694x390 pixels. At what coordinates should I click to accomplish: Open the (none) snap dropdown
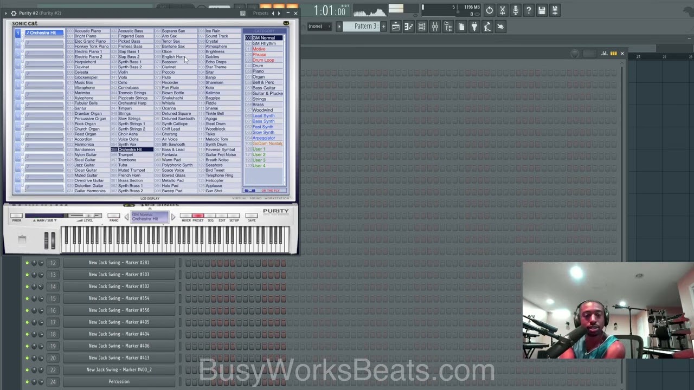click(x=320, y=26)
